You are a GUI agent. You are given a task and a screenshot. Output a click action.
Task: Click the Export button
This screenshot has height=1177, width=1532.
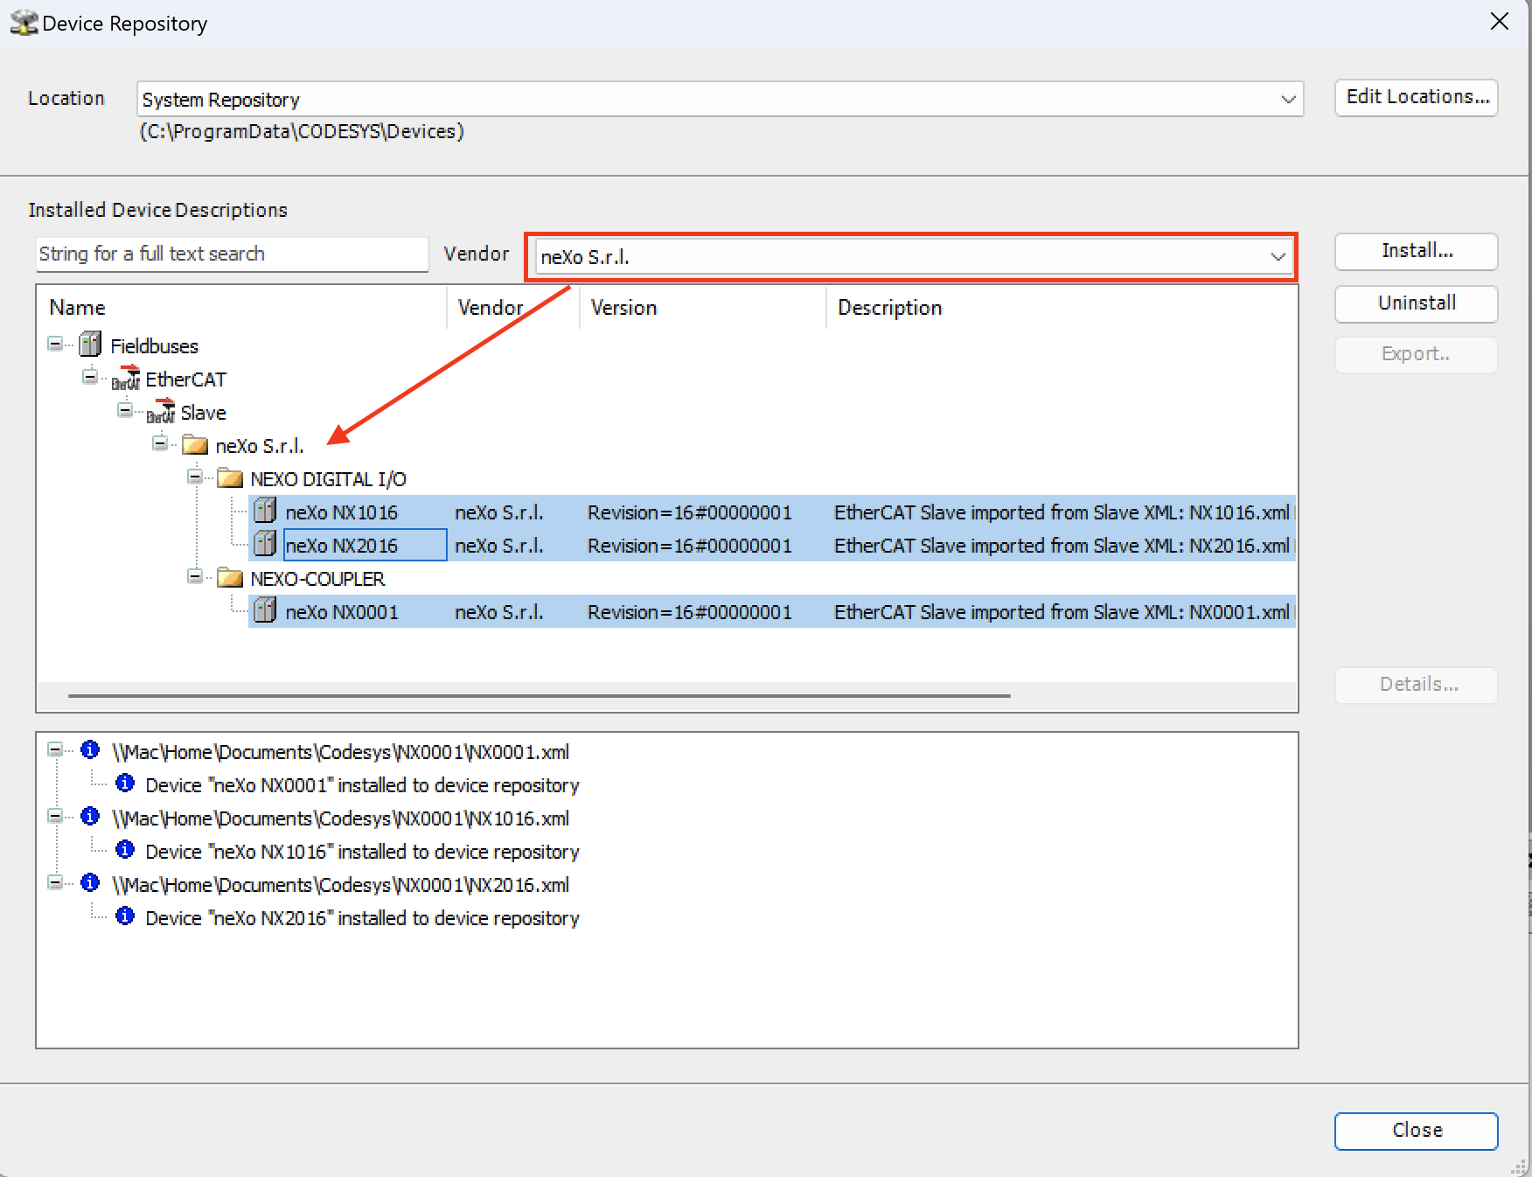[x=1417, y=354]
